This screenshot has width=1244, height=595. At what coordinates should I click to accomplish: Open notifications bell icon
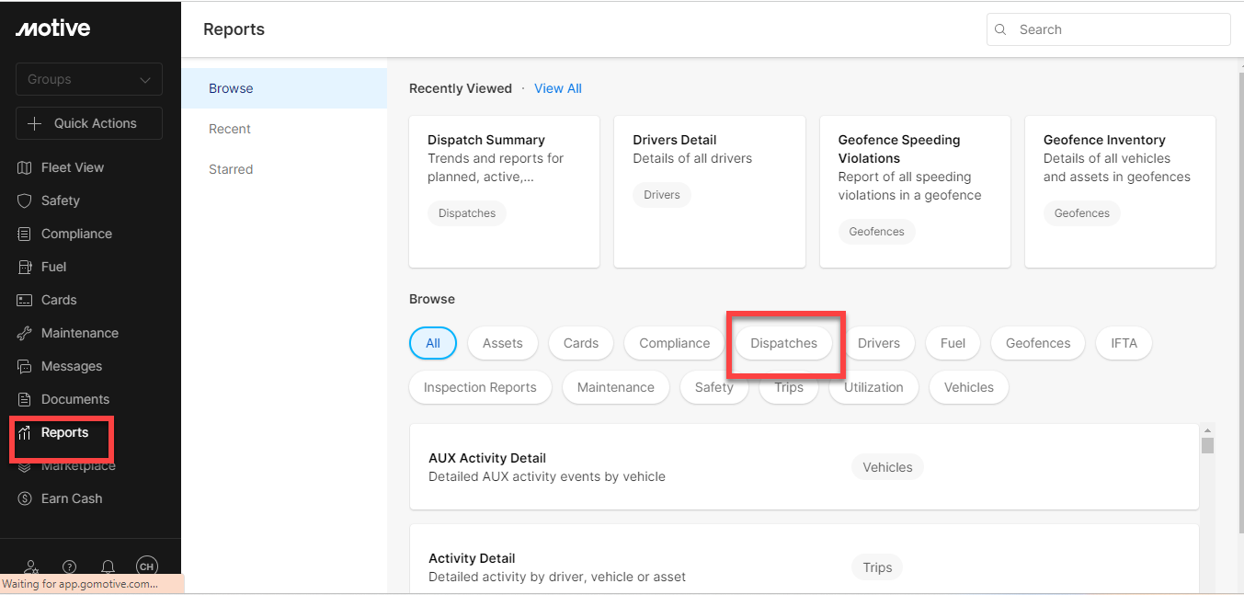pyautogui.click(x=108, y=566)
